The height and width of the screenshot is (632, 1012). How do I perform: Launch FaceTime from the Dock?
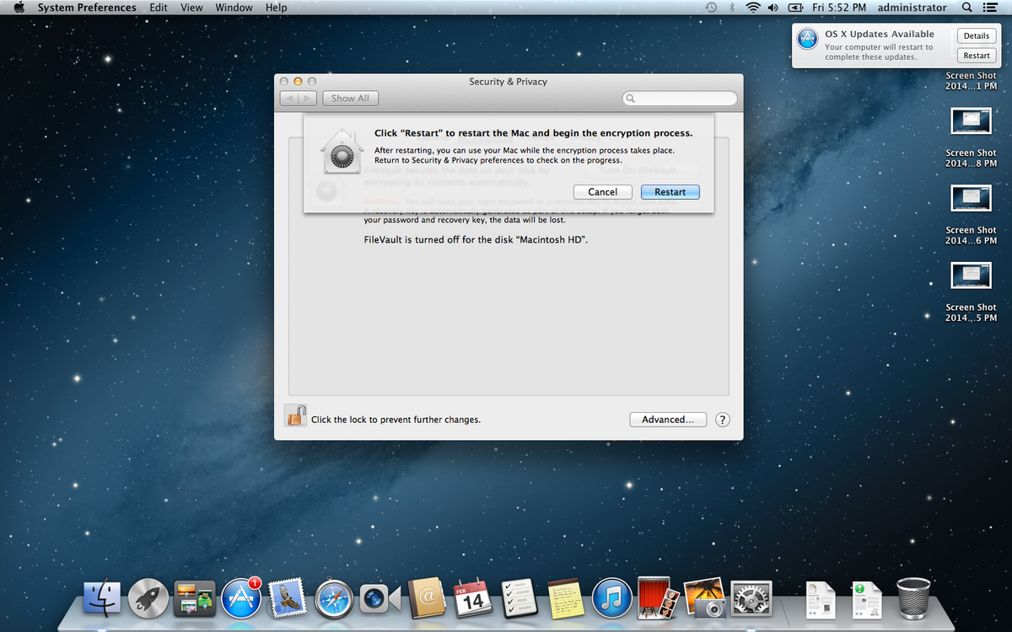380,598
